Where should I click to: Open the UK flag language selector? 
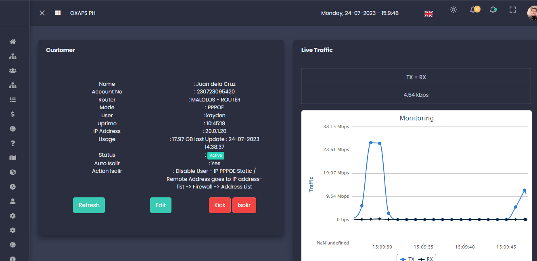point(428,14)
